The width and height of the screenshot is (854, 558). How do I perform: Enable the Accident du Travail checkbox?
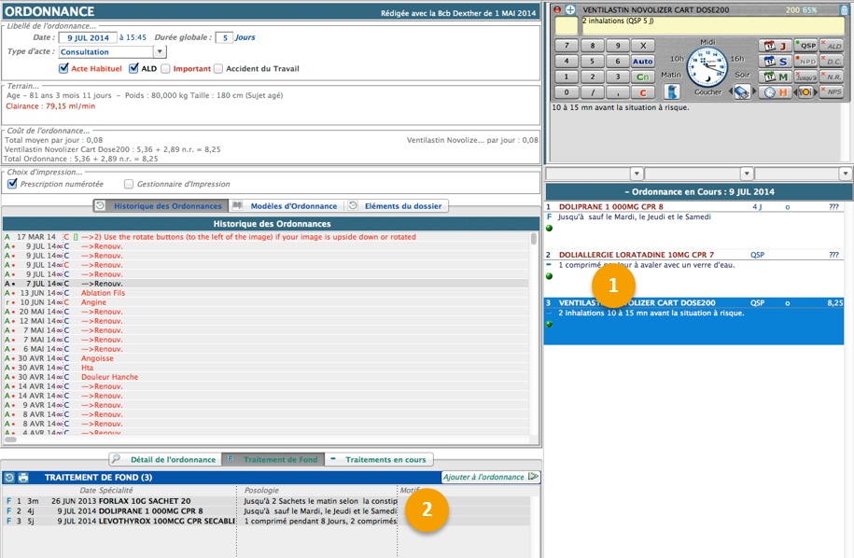218,68
